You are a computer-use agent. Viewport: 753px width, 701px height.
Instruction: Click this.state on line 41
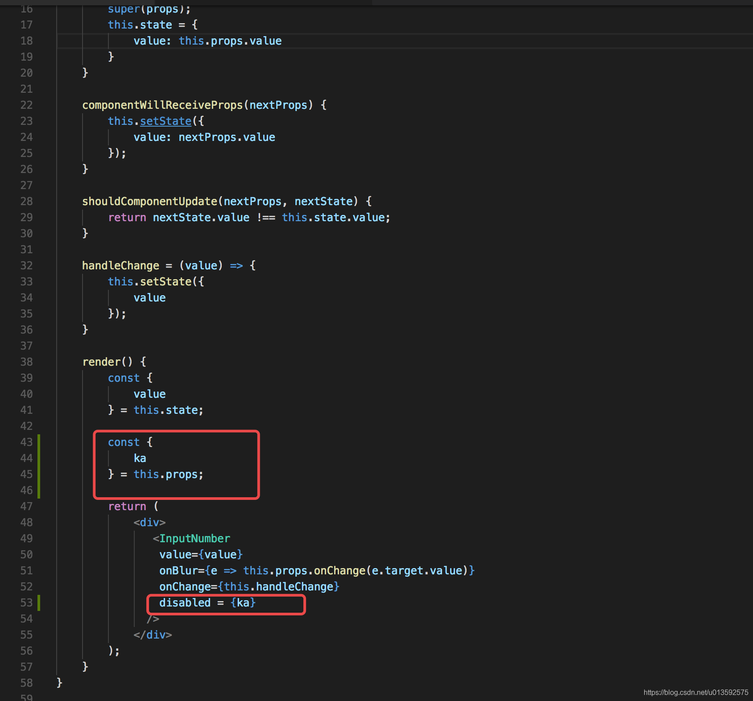[x=165, y=410]
